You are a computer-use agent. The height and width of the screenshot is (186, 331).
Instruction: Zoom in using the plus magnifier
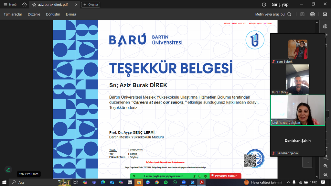pos(325,166)
